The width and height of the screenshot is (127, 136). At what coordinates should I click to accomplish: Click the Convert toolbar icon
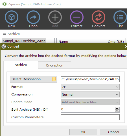click(x=98, y=17)
